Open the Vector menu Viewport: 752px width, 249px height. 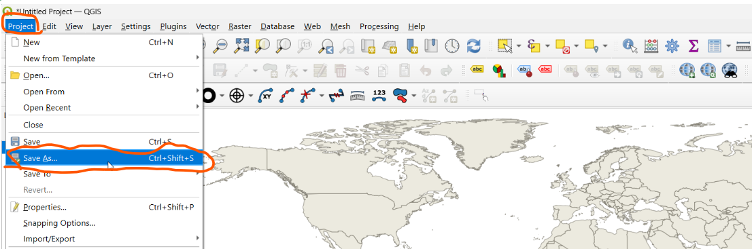(207, 26)
